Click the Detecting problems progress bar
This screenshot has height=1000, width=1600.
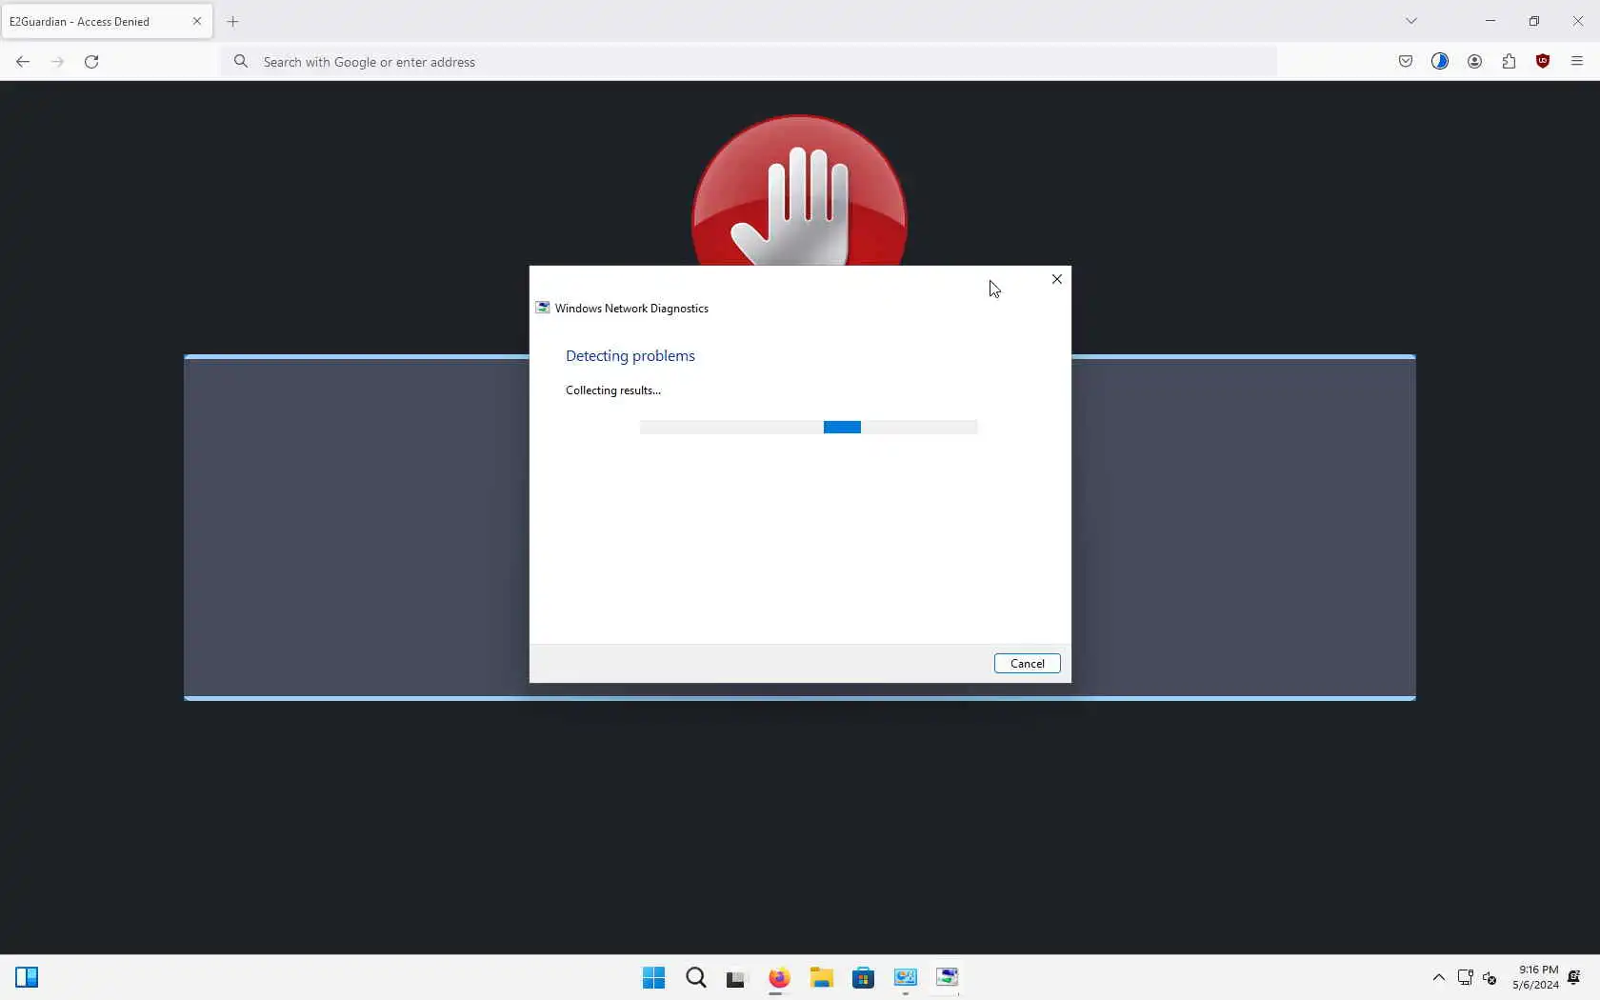point(809,428)
